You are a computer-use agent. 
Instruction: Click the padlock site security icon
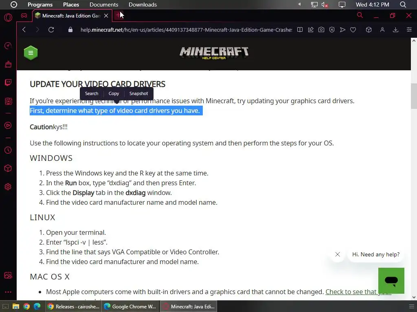70,30
